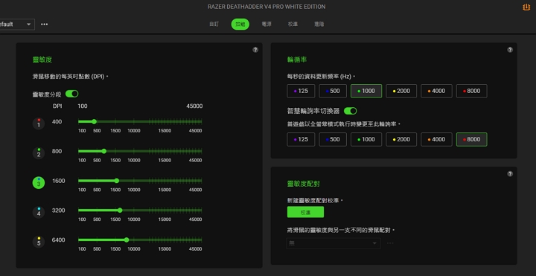Screen dimensions: 536x276
Task: Click the 6400 DPI value of stage 5
Action: coord(59,240)
